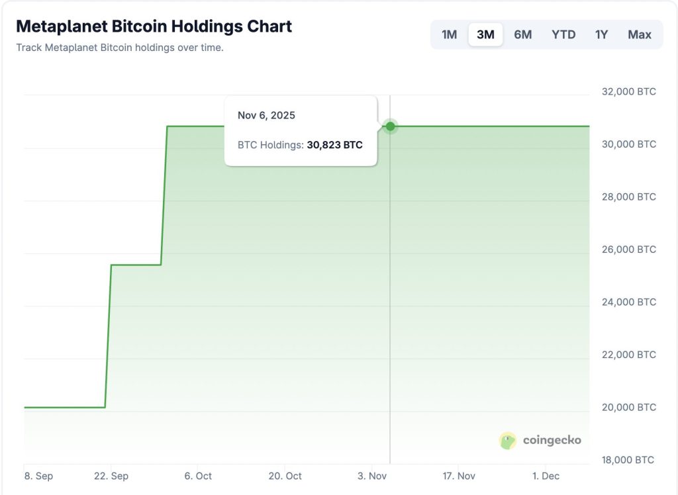Click the 17. Nov x-axis label
The image size is (678, 495).
click(x=459, y=476)
